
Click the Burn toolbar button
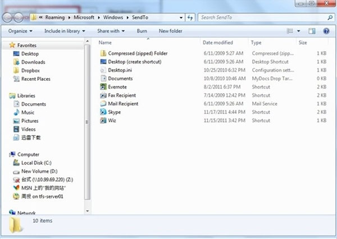pos(142,31)
